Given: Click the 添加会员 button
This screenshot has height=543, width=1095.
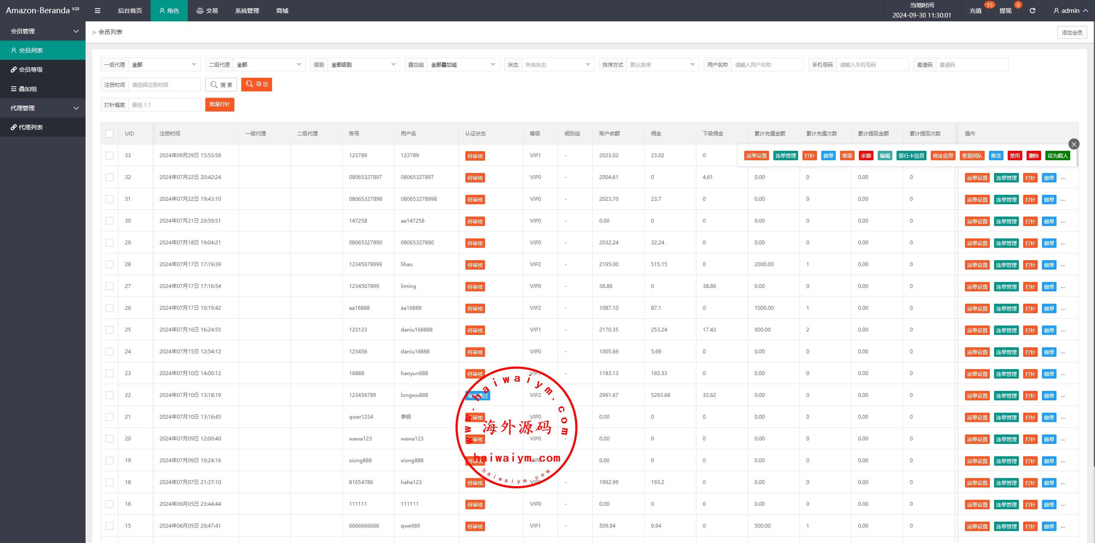Looking at the screenshot, I should (x=1071, y=32).
